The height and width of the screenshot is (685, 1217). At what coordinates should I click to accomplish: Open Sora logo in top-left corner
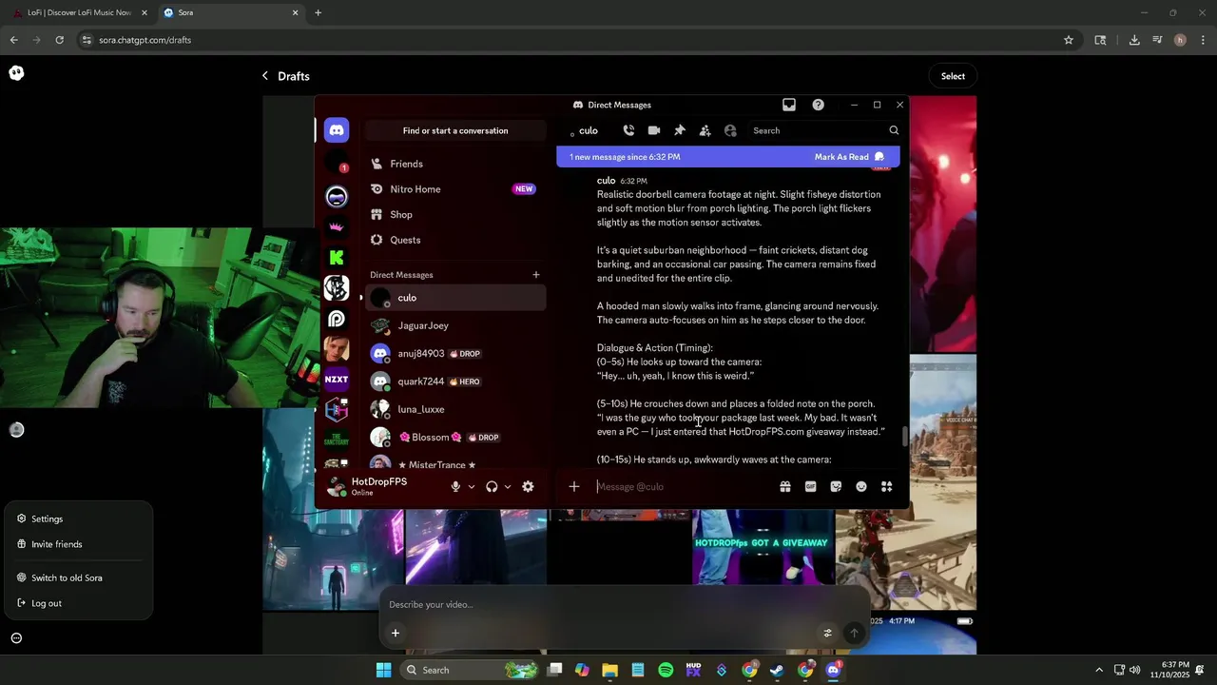(x=16, y=73)
